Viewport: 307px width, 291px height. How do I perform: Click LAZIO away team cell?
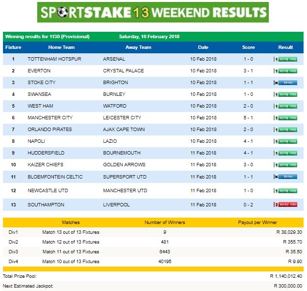pos(110,141)
